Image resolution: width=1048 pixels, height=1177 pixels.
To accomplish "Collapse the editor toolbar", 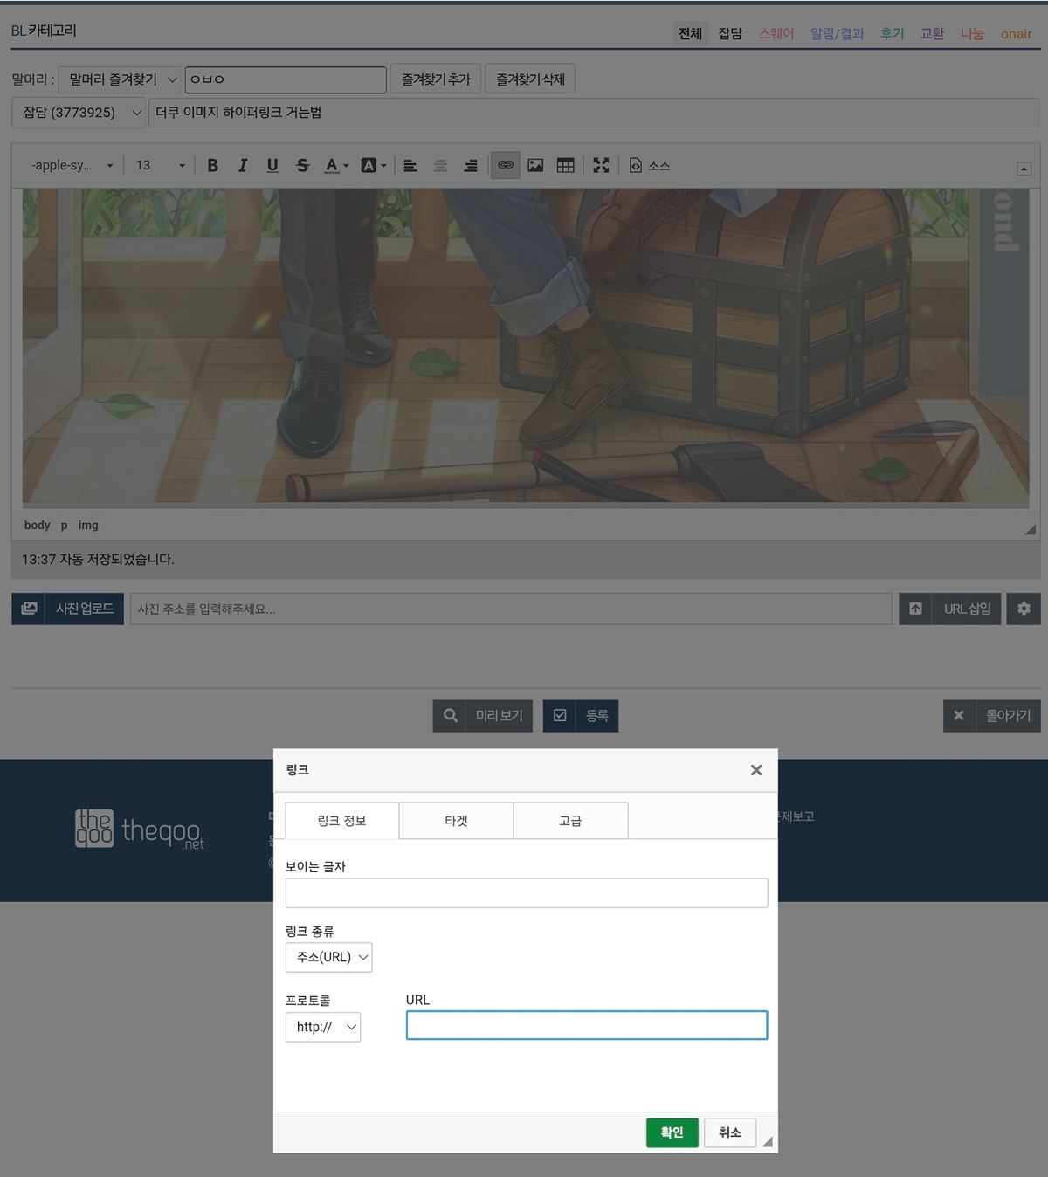I will click(1024, 169).
